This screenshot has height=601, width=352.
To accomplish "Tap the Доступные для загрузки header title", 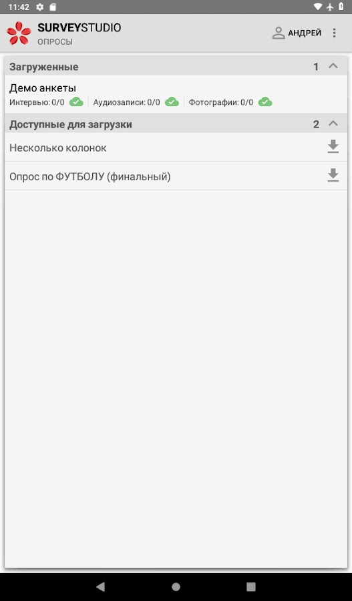I will coord(71,125).
